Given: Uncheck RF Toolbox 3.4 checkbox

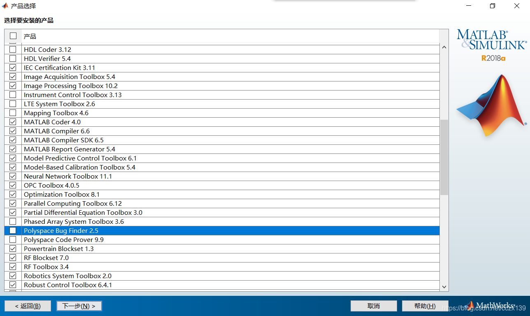Looking at the screenshot, I should 13,267.
